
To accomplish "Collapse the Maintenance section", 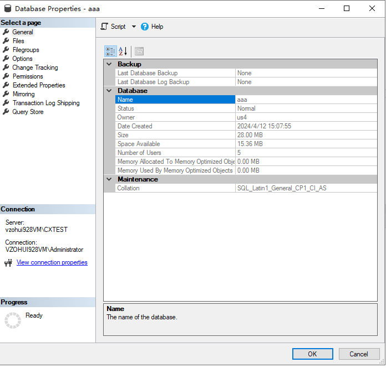I will pos(109,179).
